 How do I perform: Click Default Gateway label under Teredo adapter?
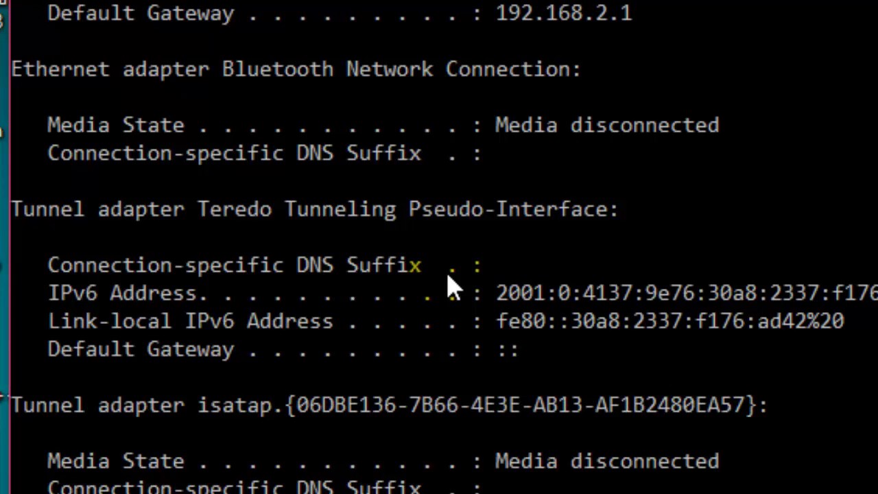pos(141,350)
